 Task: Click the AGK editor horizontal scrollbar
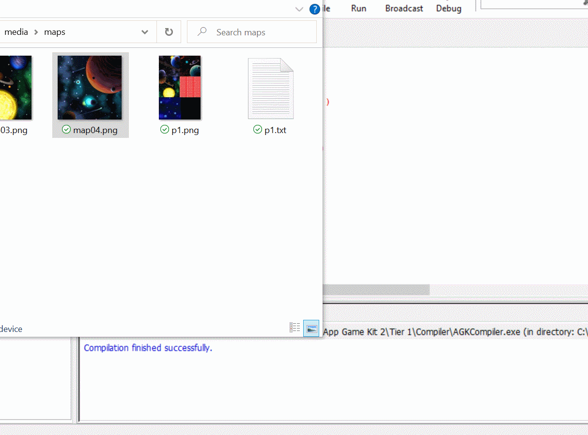click(x=376, y=290)
